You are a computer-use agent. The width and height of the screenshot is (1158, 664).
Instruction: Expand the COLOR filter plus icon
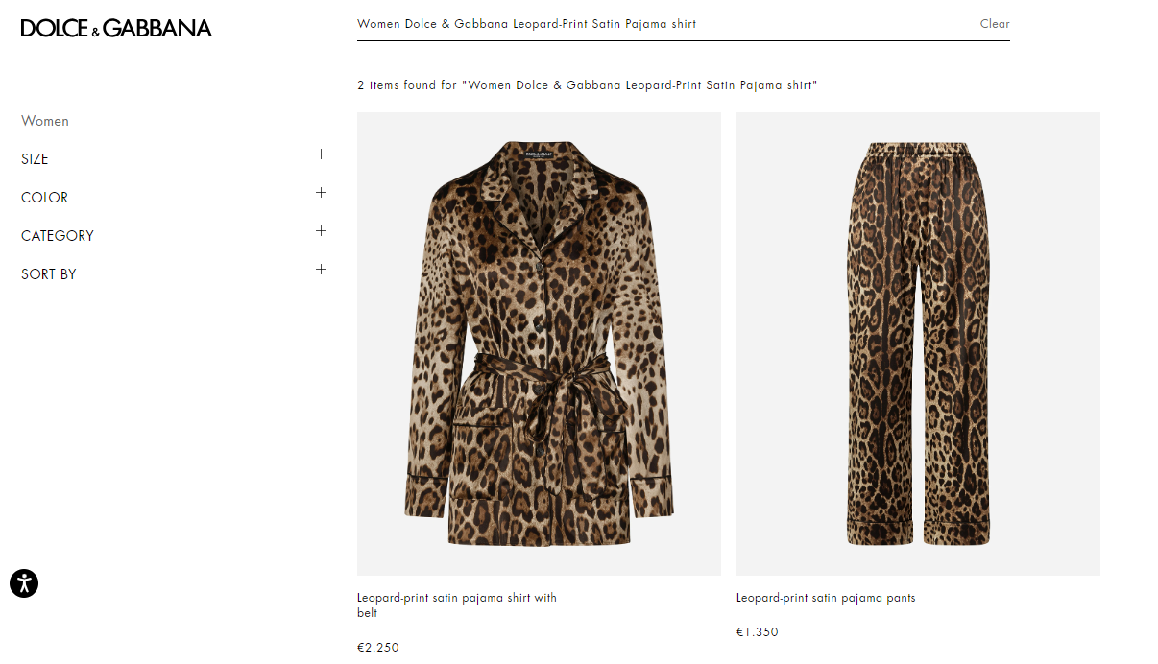pos(321,192)
